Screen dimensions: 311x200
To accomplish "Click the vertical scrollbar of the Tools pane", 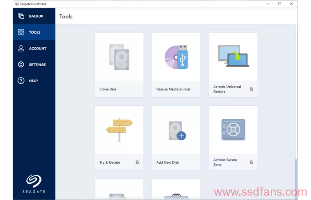I will 296,179.
